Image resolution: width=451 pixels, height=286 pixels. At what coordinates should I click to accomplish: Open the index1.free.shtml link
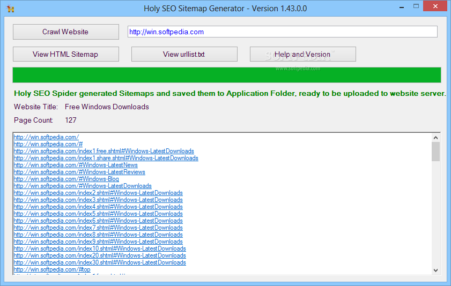(103, 151)
